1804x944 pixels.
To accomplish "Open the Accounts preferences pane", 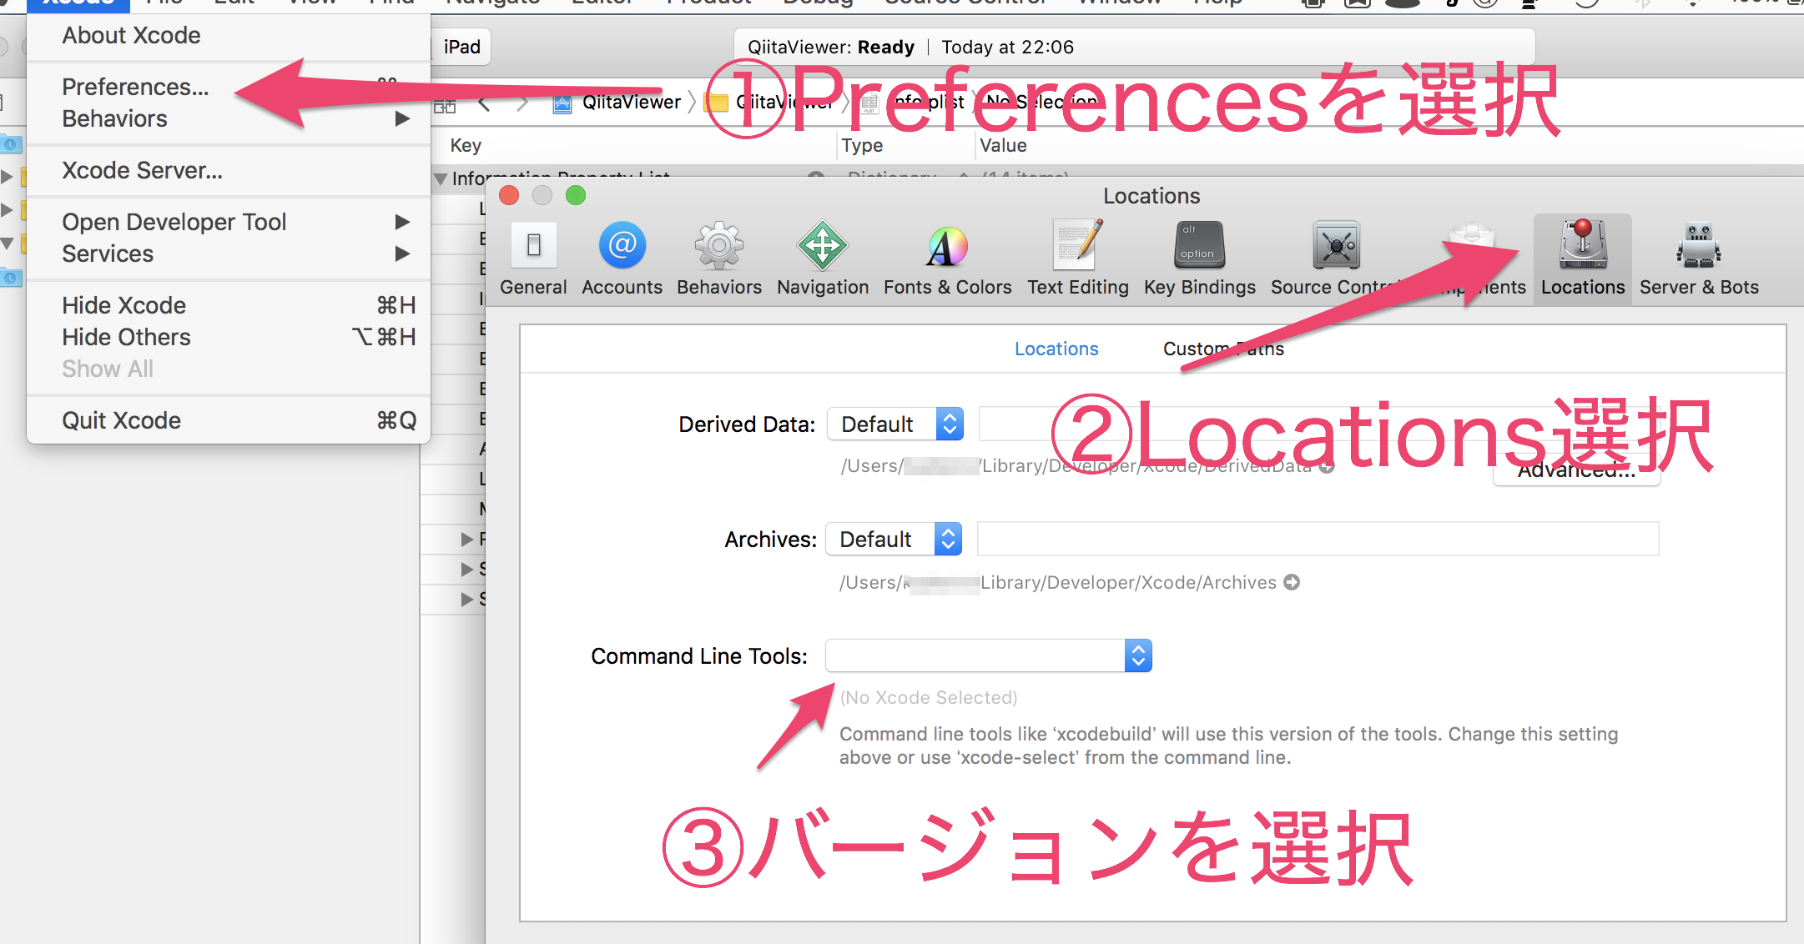I will coord(622,259).
